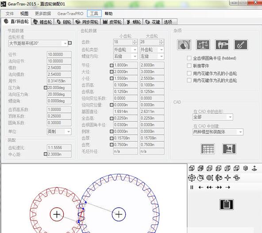The image size is (262, 233).
Task: Open the 小齿轮 齿轮类型 dropdown
Action: coord(126,50)
